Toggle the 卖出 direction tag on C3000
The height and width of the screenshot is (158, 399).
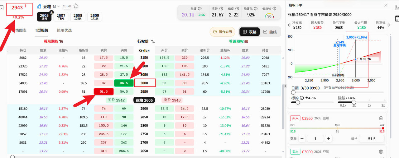pyautogui.click(x=295, y=152)
